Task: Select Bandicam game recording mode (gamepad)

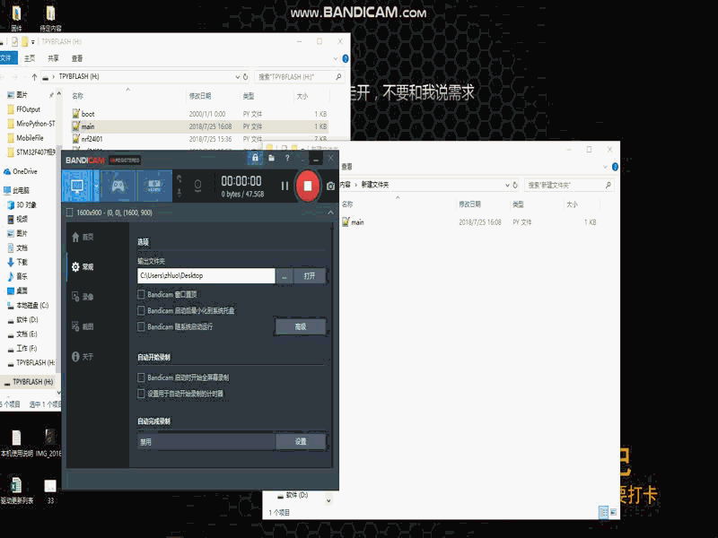Action: coord(118,186)
